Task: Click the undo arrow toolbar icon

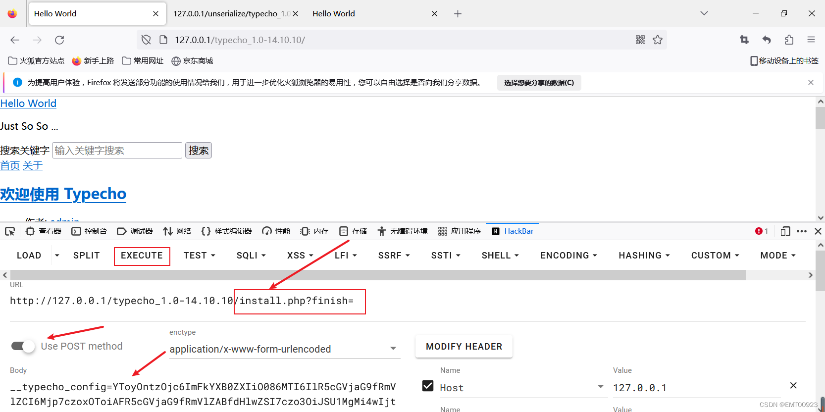Action: [767, 40]
